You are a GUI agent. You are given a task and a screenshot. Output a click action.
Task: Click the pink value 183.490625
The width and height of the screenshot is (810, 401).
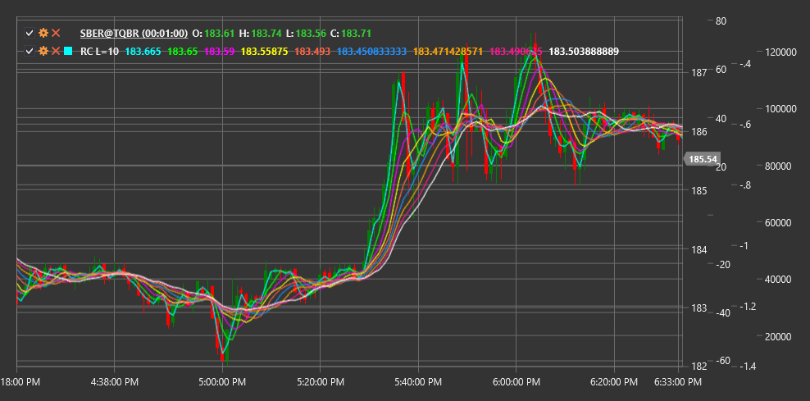(x=516, y=51)
